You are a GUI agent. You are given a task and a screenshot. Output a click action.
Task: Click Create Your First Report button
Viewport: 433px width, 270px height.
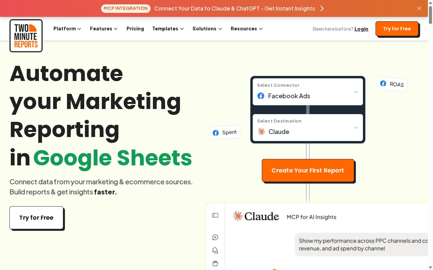tap(308, 170)
